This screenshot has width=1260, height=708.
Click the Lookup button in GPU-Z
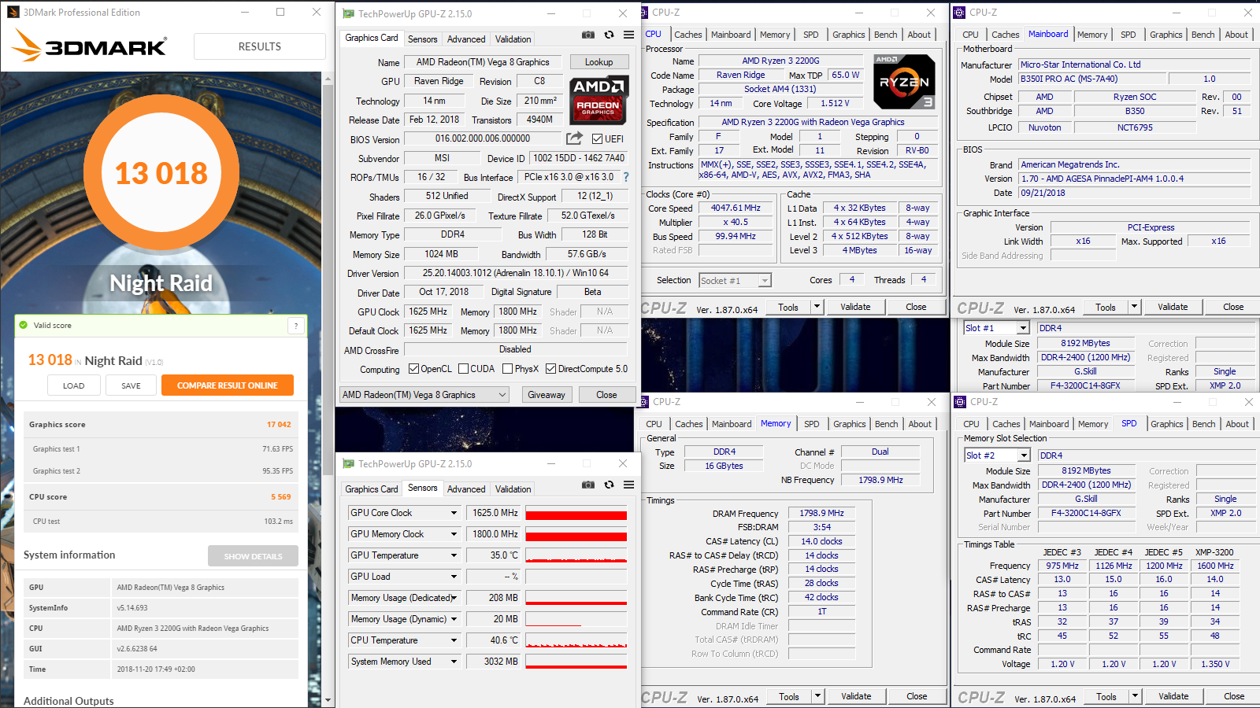pos(598,62)
